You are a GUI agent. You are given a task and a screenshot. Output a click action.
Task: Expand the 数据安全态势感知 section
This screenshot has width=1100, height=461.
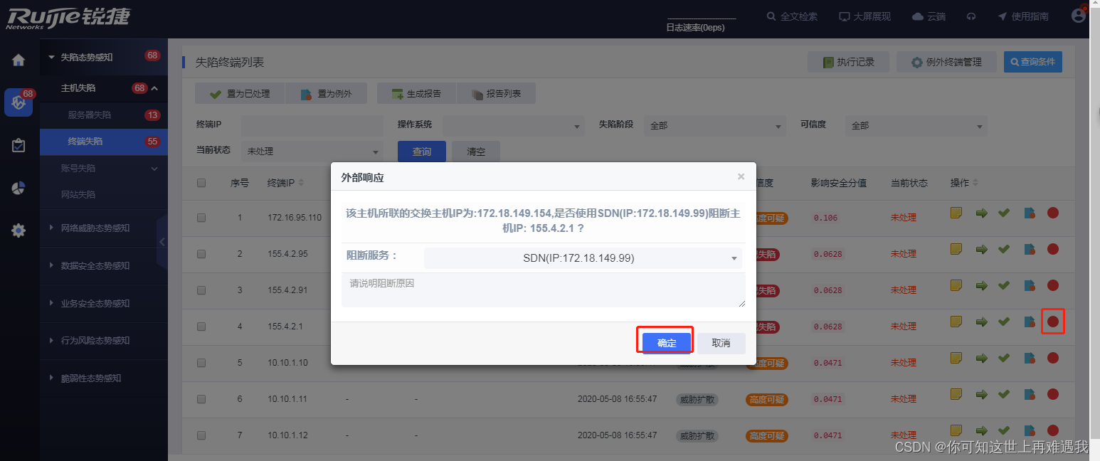(x=104, y=266)
